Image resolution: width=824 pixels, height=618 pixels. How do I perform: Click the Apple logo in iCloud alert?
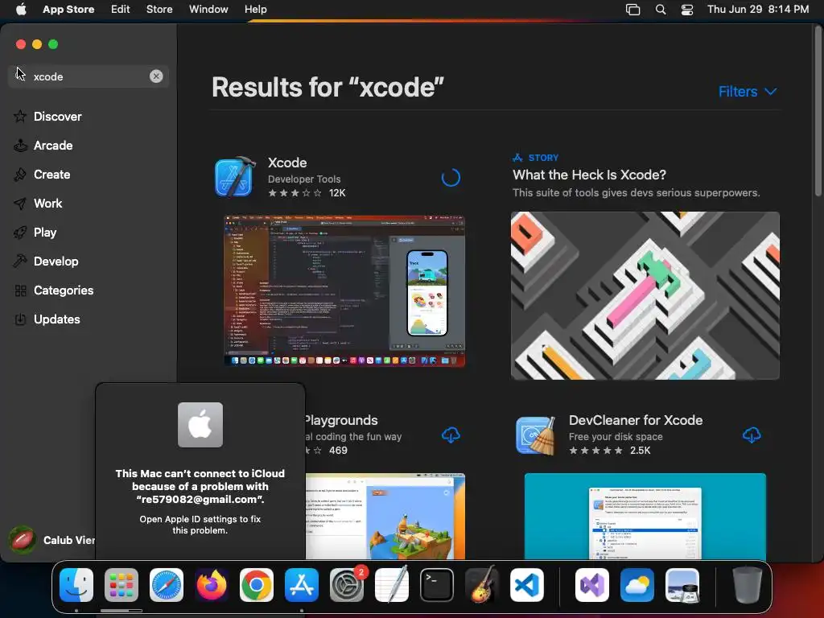200,425
